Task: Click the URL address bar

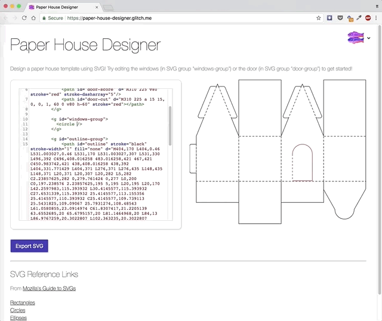Action: click(180, 18)
